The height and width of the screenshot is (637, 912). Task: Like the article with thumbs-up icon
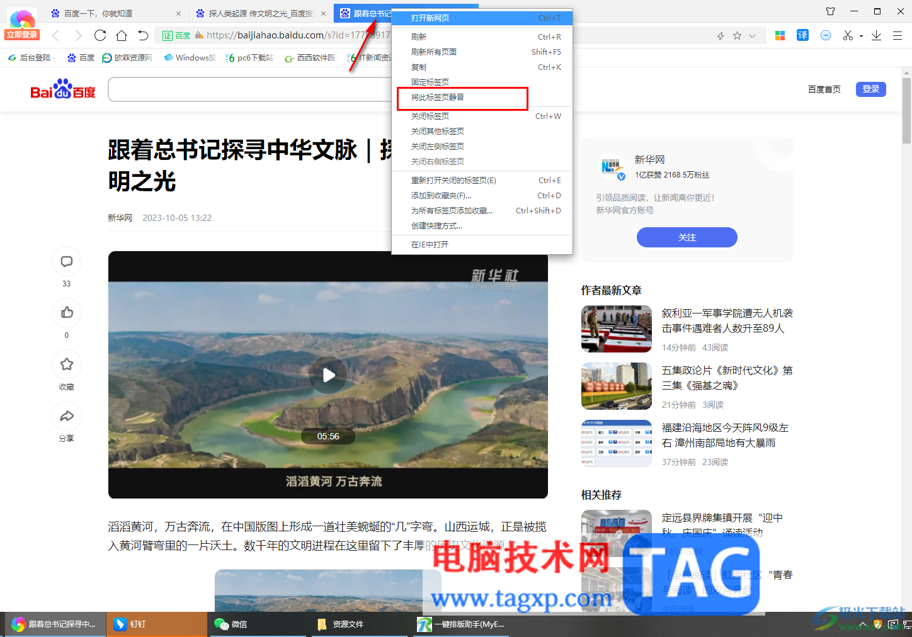point(67,313)
